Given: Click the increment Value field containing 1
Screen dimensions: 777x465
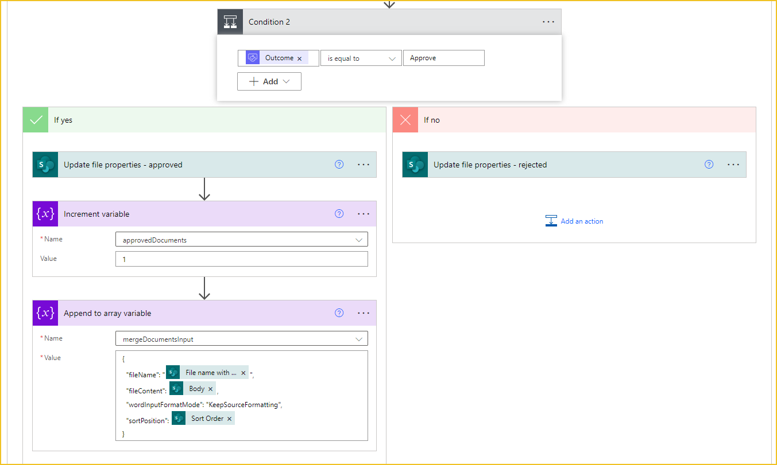Looking at the screenshot, I should (x=242, y=259).
